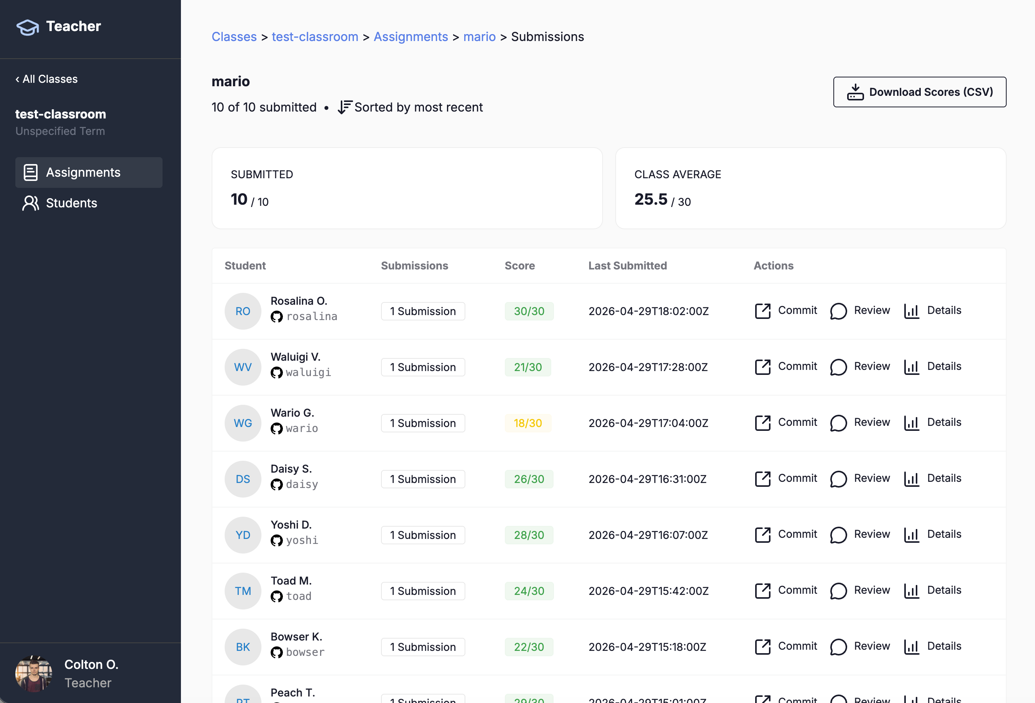Click the Review bubble icon for Wario
The height and width of the screenshot is (703, 1035).
(x=838, y=423)
